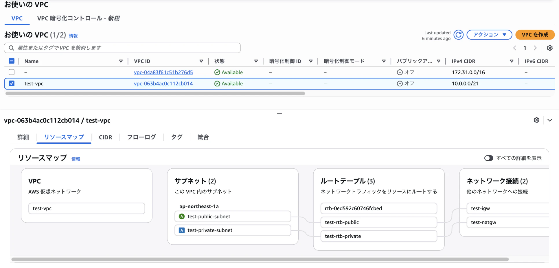Sort by state column arrow
559x268 pixels.
256,61
